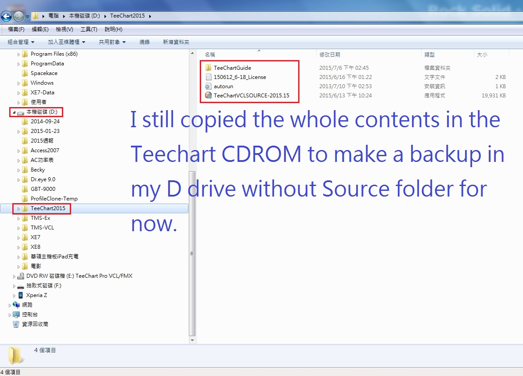Click the 本機磁碟 (D:) drive icon
The image size is (523, 376).
(21, 112)
